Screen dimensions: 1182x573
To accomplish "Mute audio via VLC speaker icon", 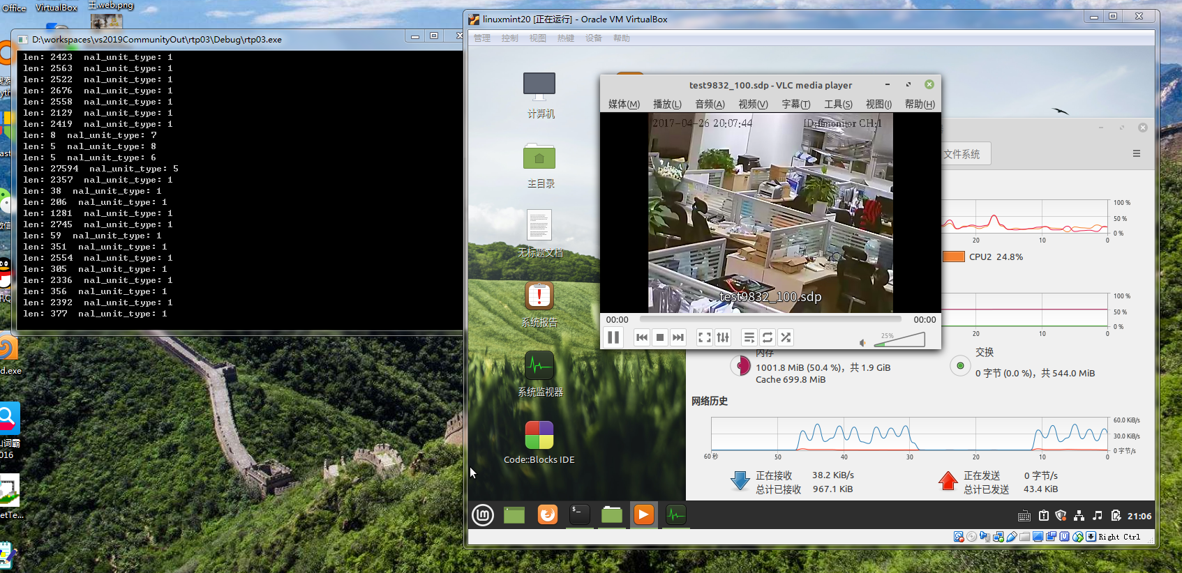I will pyautogui.click(x=862, y=342).
